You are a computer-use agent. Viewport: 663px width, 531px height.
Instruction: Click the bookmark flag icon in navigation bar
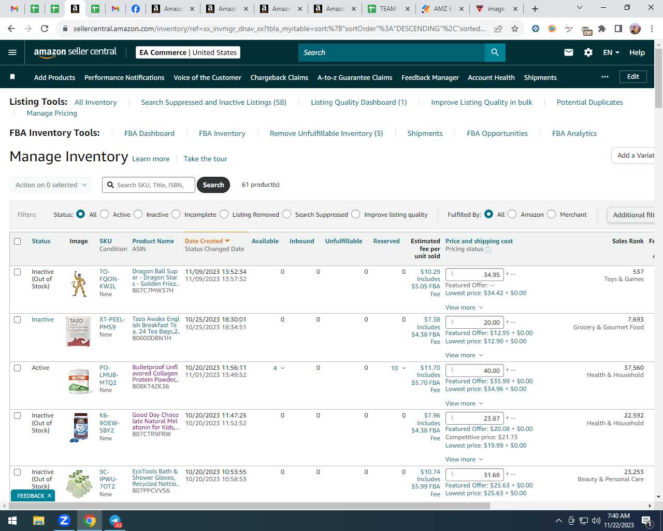[12, 77]
